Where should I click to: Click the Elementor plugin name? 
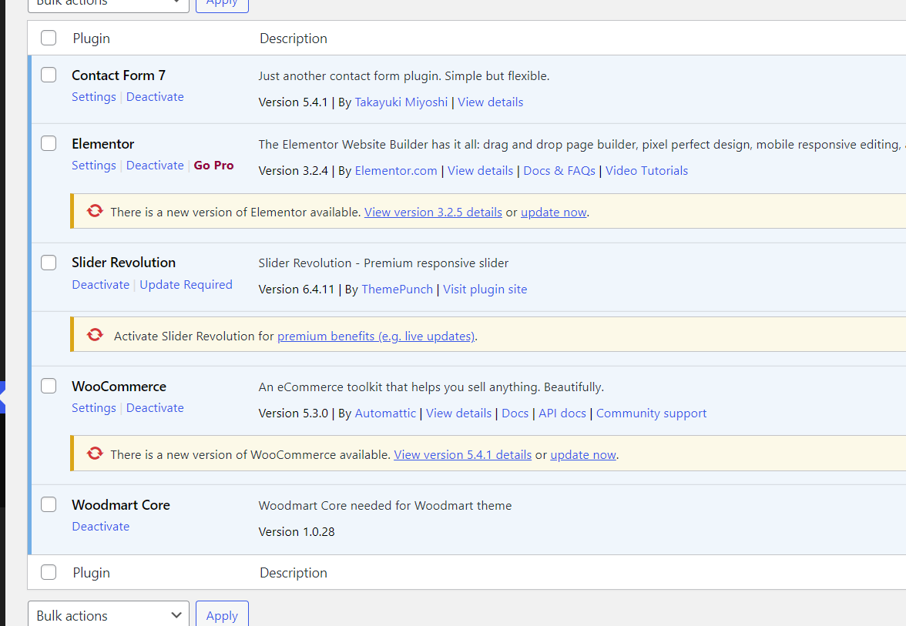(x=103, y=144)
